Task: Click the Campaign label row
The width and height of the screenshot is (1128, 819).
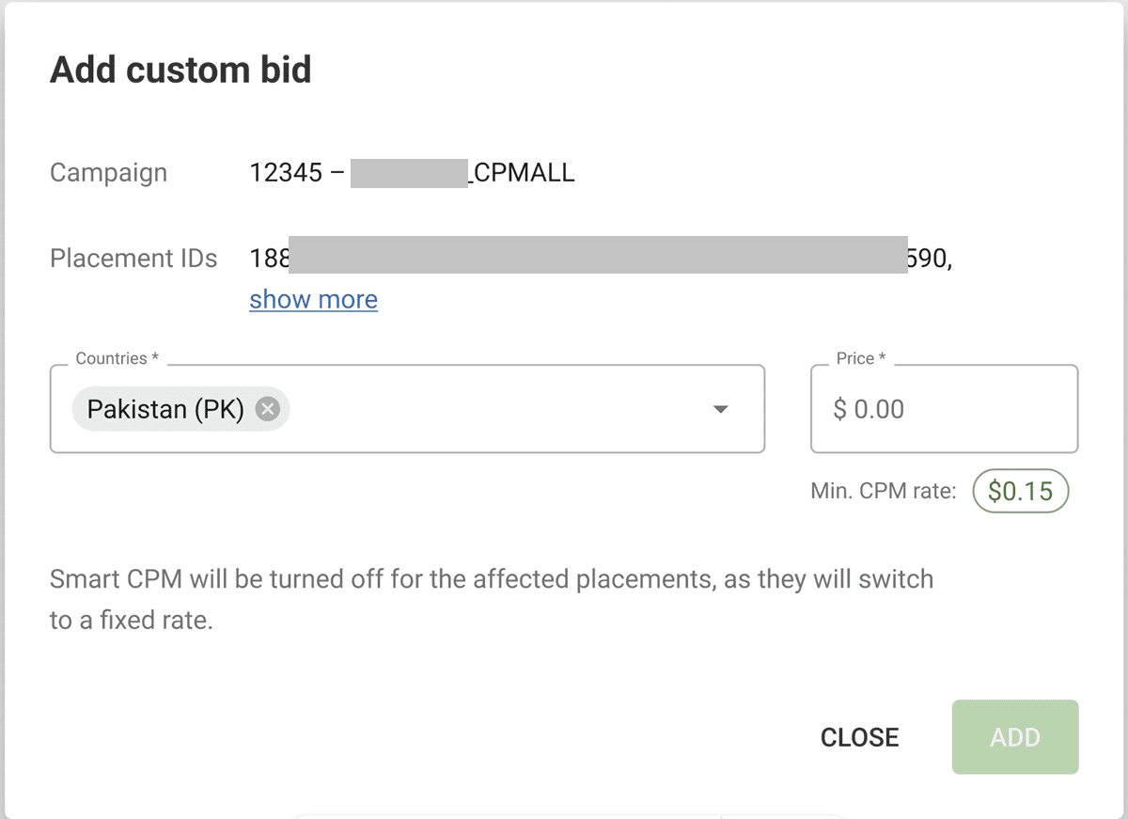Action: (108, 172)
